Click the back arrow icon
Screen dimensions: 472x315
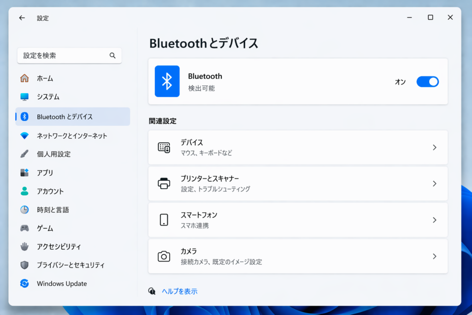[22, 18]
